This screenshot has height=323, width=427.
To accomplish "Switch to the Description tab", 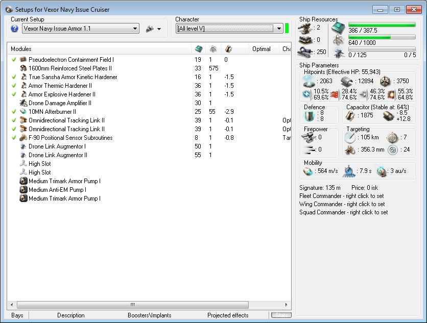I will pyautogui.click(x=71, y=315).
